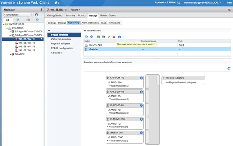Open the Permissions sub-tab
233x146 pixels.
tap(114, 23)
